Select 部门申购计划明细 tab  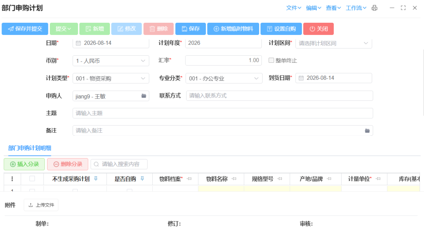pos(30,148)
